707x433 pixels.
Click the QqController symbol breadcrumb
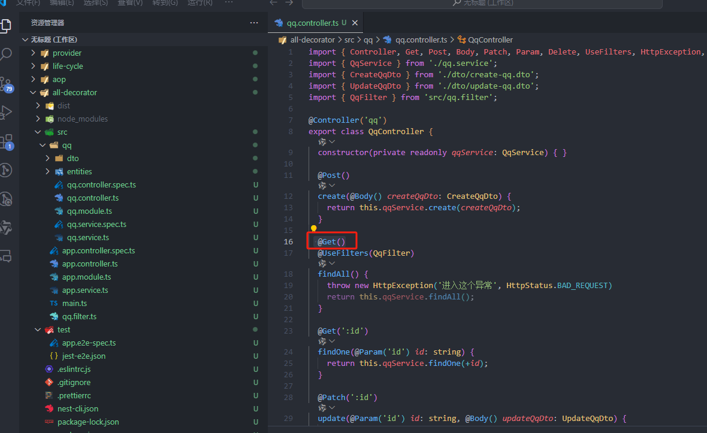click(490, 40)
